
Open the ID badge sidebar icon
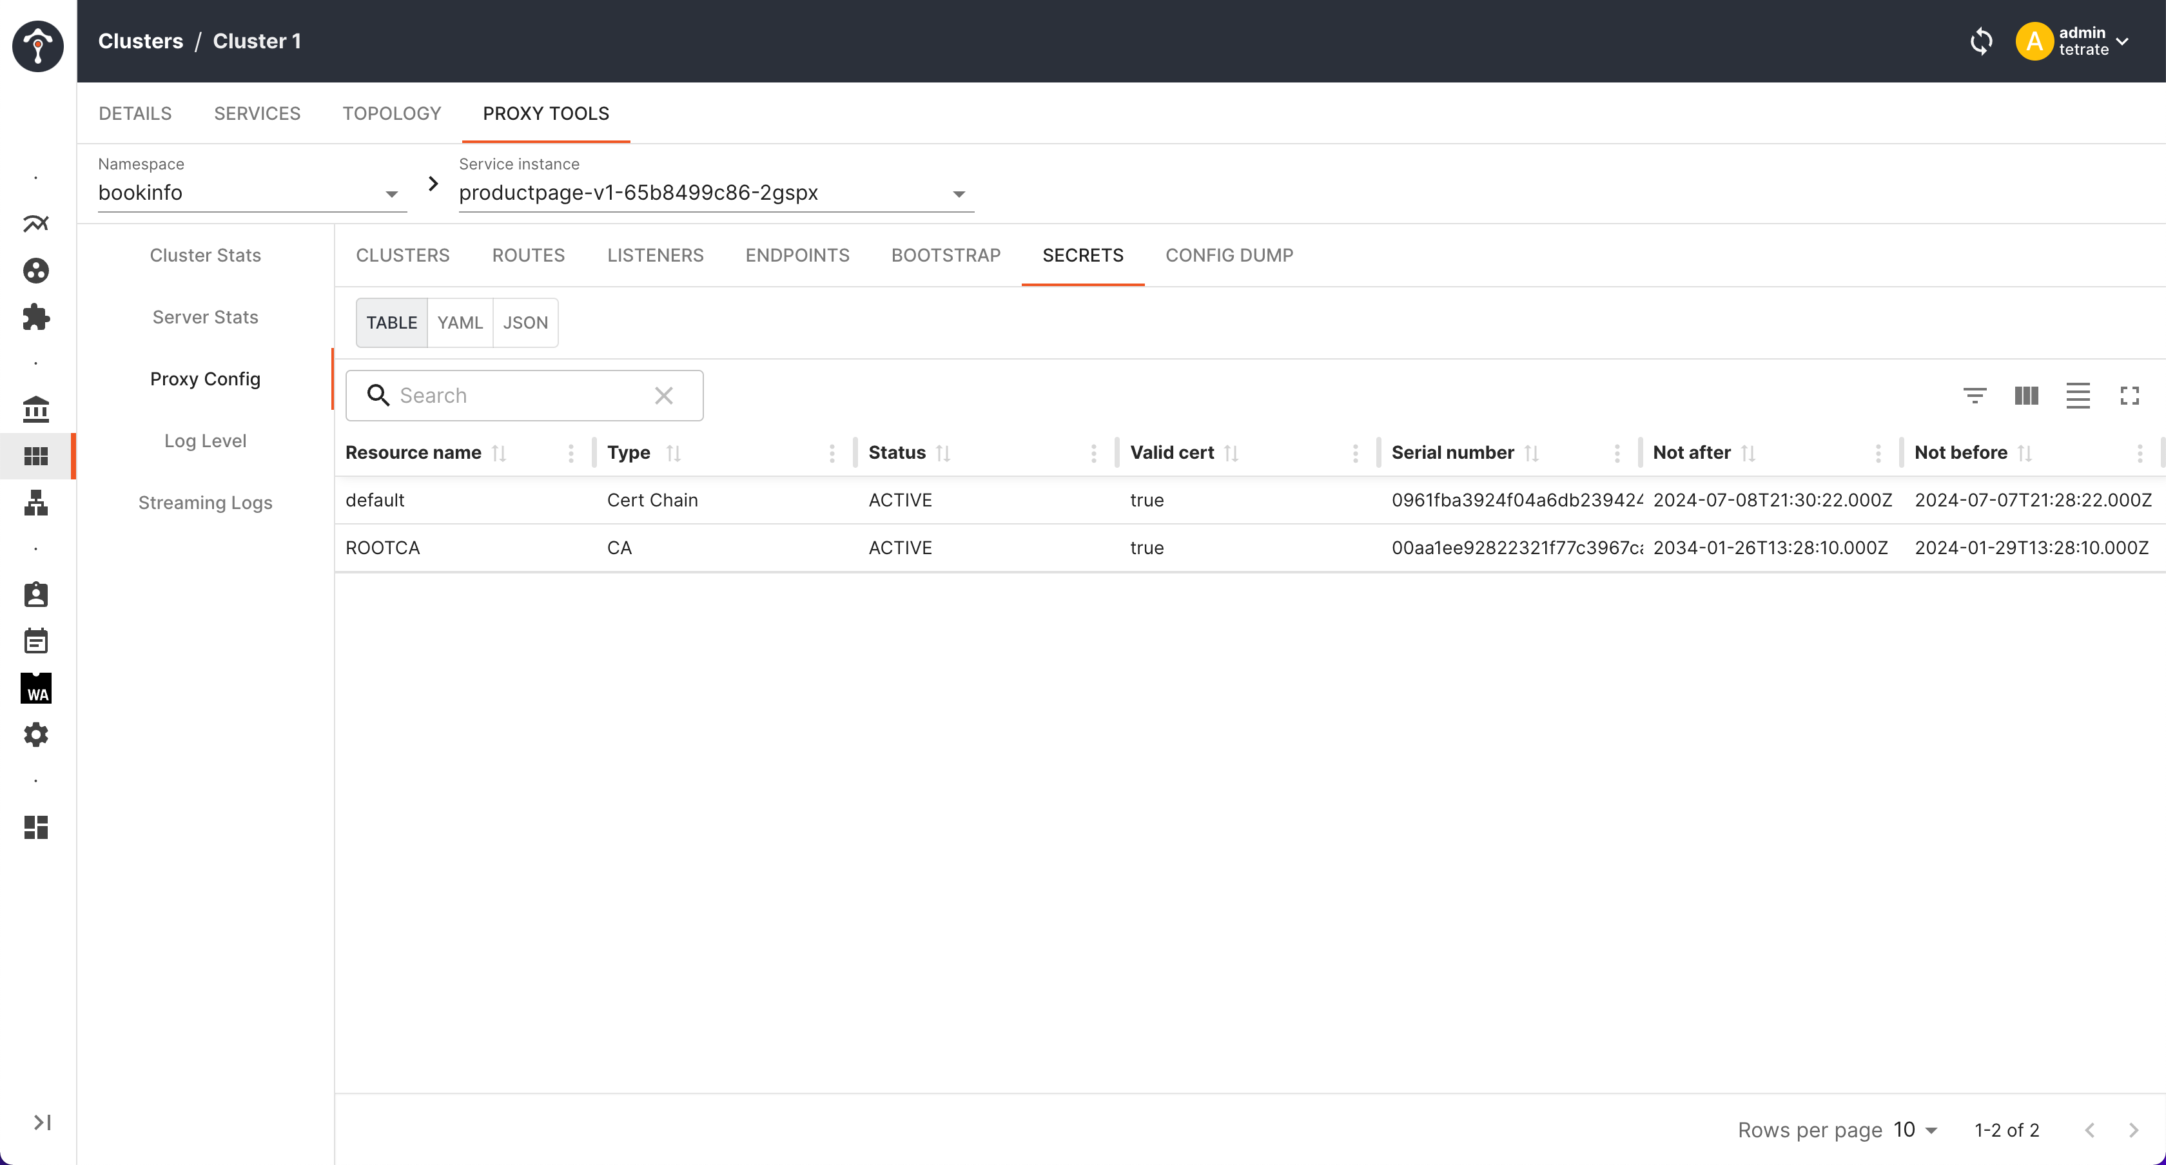tap(36, 594)
